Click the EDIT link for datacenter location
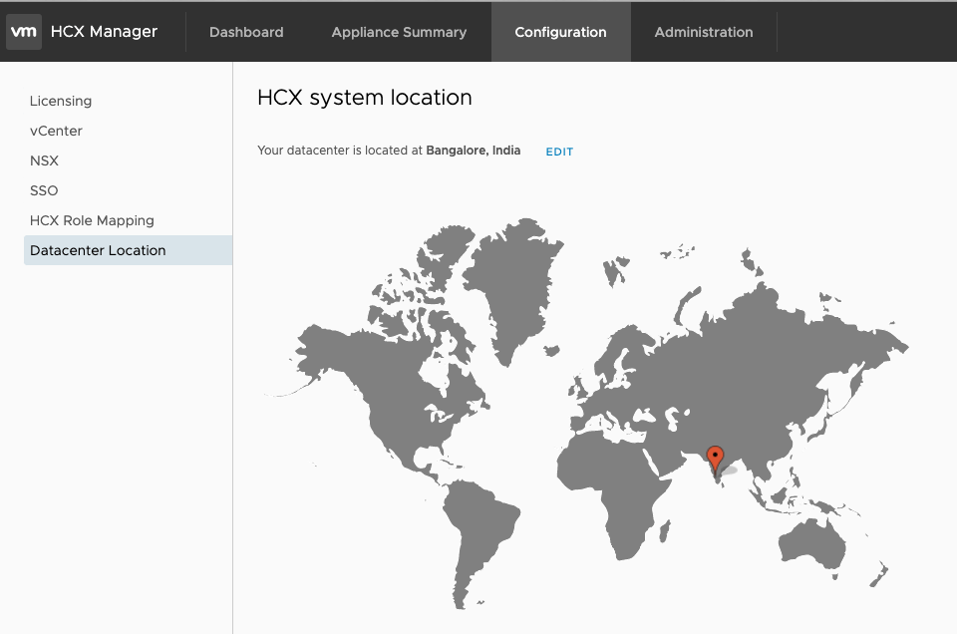The image size is (957, 634). point(559,152)
